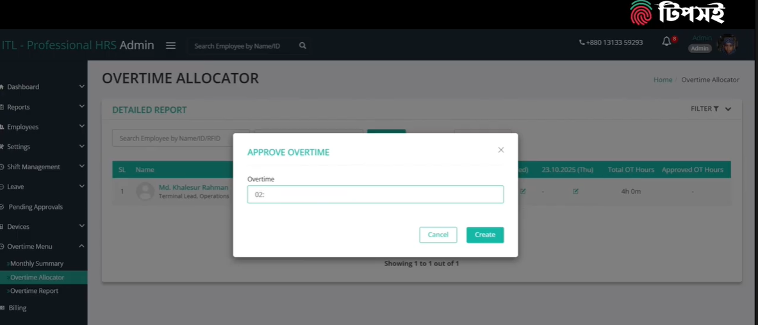Expand the Reports sidebar menu
Screen dimensions: 758x325
[x=42, y=107]
